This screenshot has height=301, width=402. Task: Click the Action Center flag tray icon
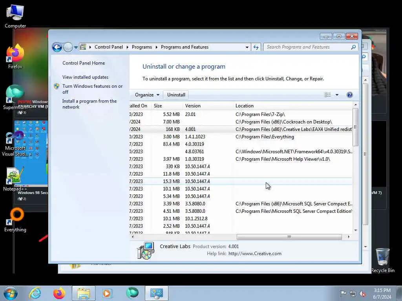343,294
